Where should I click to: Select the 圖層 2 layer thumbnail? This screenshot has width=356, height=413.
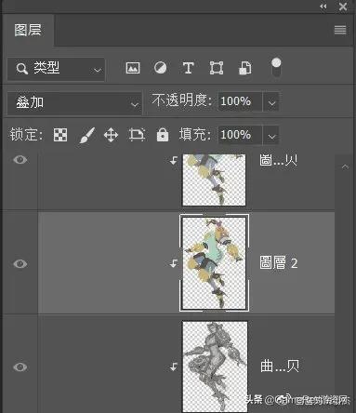[214, 262]
